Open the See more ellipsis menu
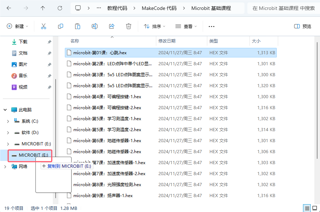 tap(212, 26)
